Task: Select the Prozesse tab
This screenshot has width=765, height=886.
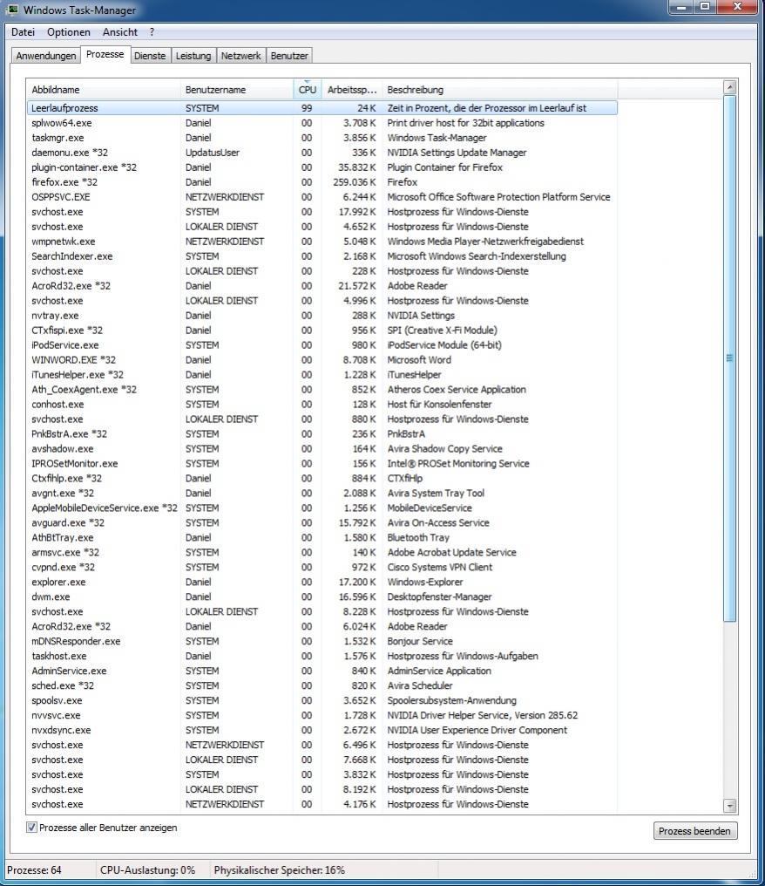Action: click(x=105, y=54)
